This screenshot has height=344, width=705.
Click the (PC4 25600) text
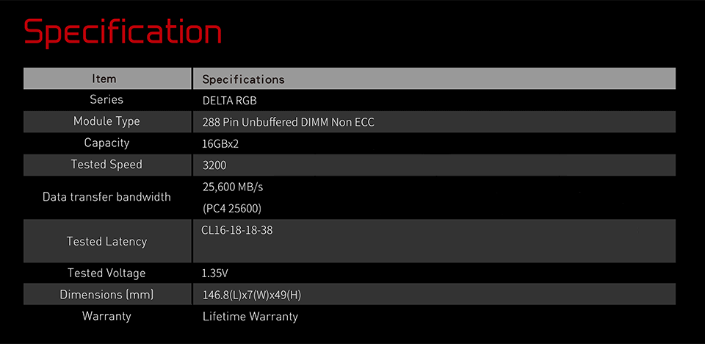coord(232,209)
